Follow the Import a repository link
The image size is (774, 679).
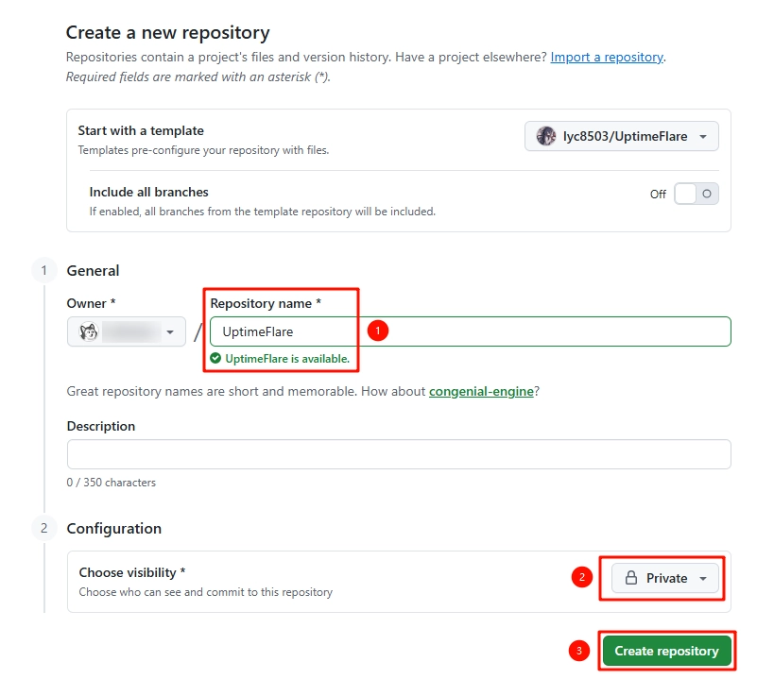607,57
